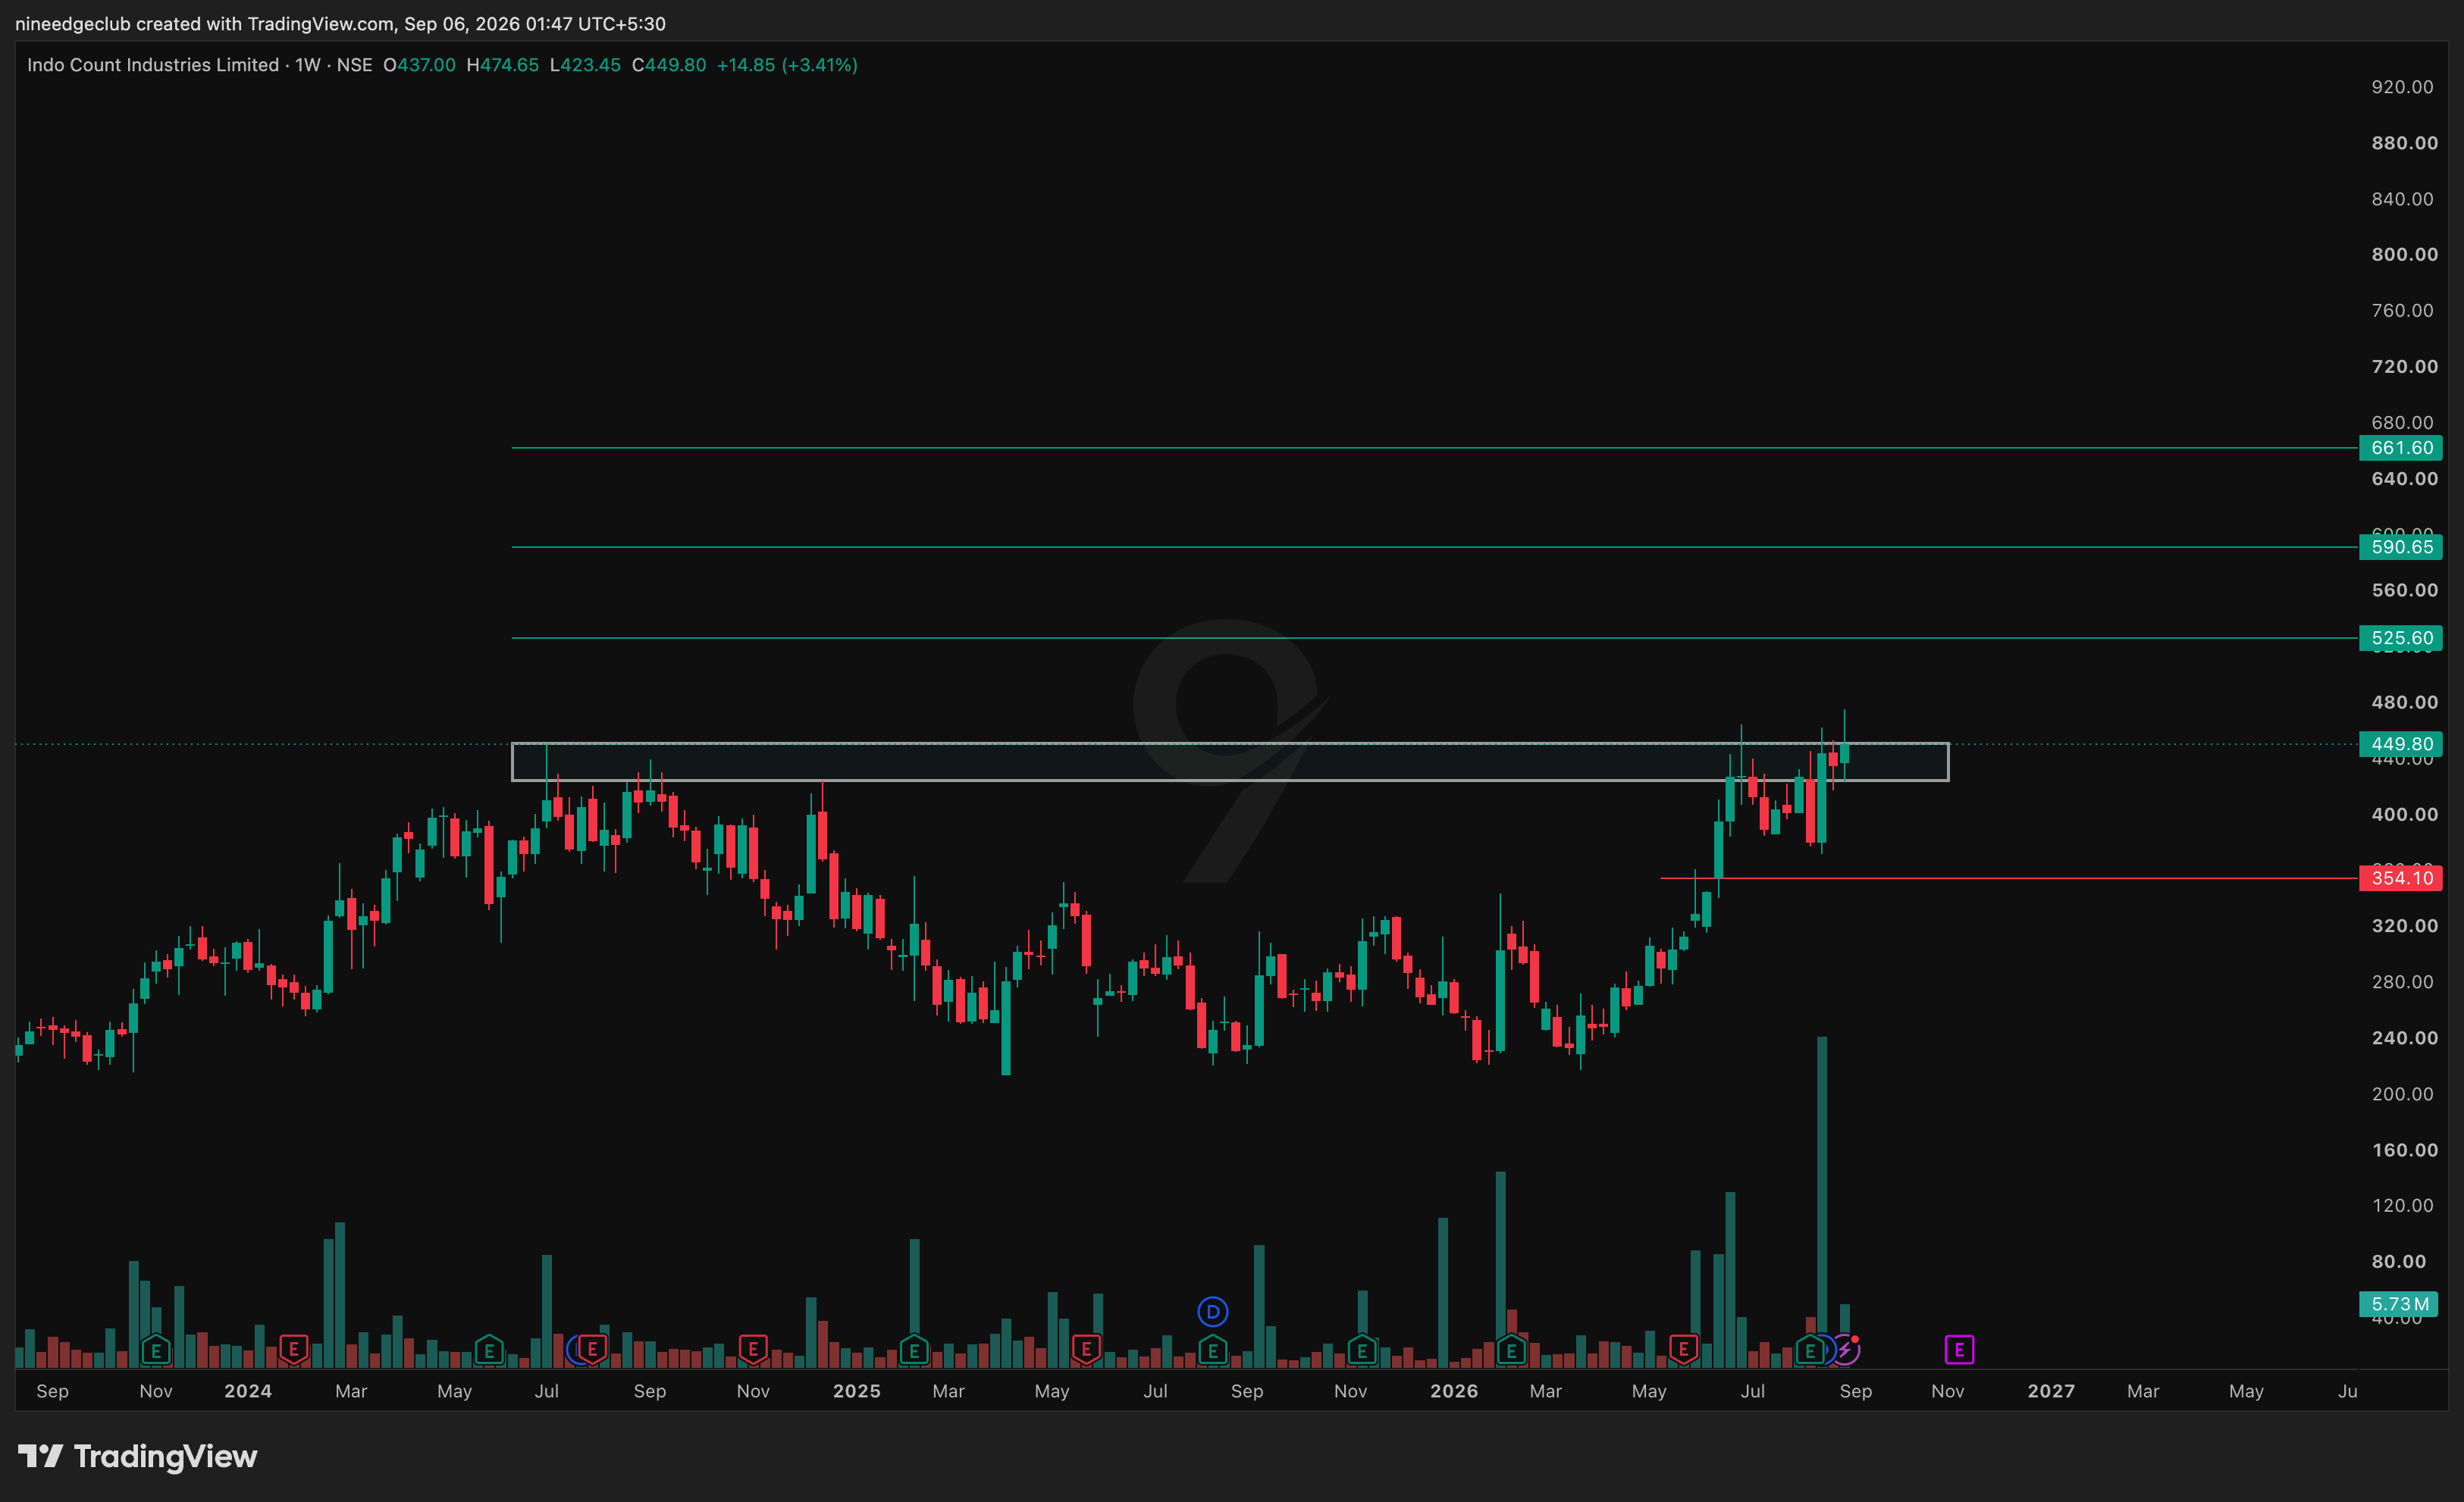Click the 661.60 price level label
The width and height of the screenshot is (2464, 1502).
pos(2401,448)
